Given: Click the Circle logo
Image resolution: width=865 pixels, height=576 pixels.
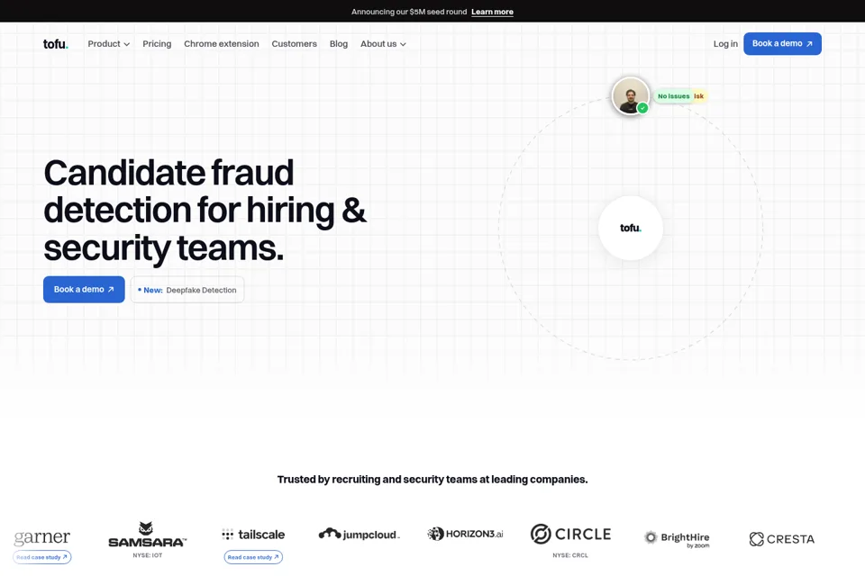Looking at the screenshot, I should (570, 534).
